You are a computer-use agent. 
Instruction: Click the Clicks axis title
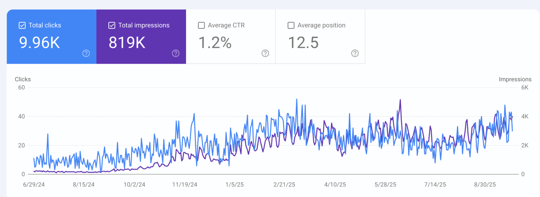point(23,79)
